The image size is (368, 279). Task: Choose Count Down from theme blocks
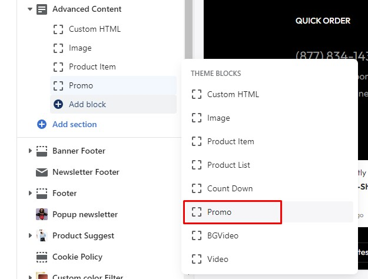[x=230, y=188]
